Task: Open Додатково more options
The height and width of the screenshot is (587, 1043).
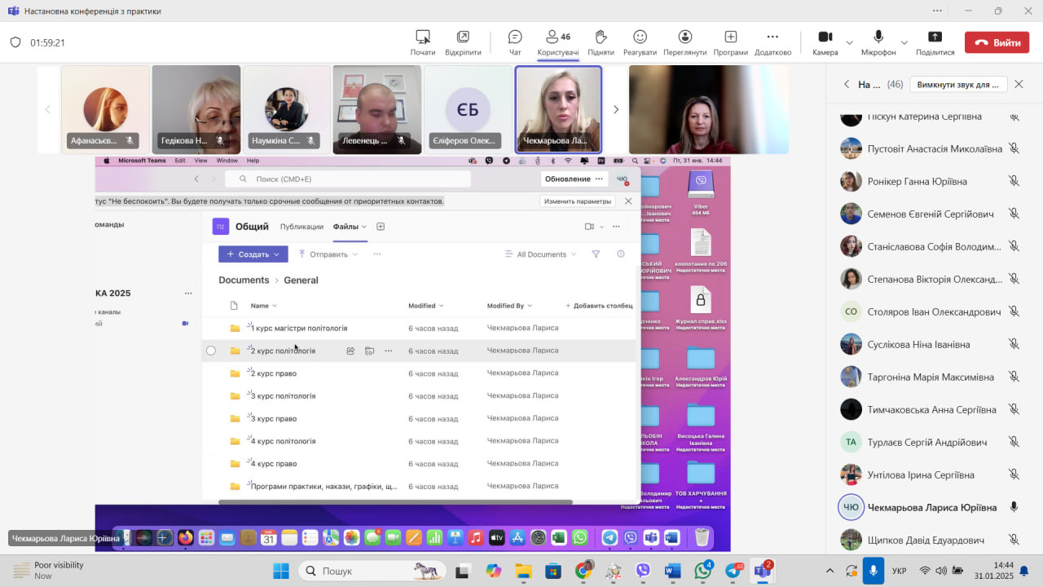Action: pyautogui.click(x=772, y=42)
